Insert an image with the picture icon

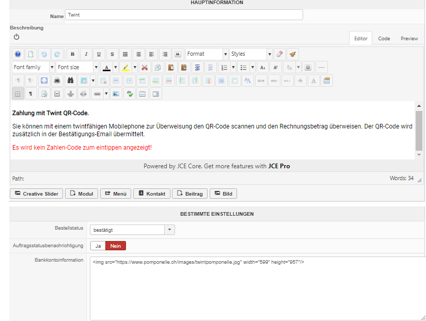tap(116, 94)
